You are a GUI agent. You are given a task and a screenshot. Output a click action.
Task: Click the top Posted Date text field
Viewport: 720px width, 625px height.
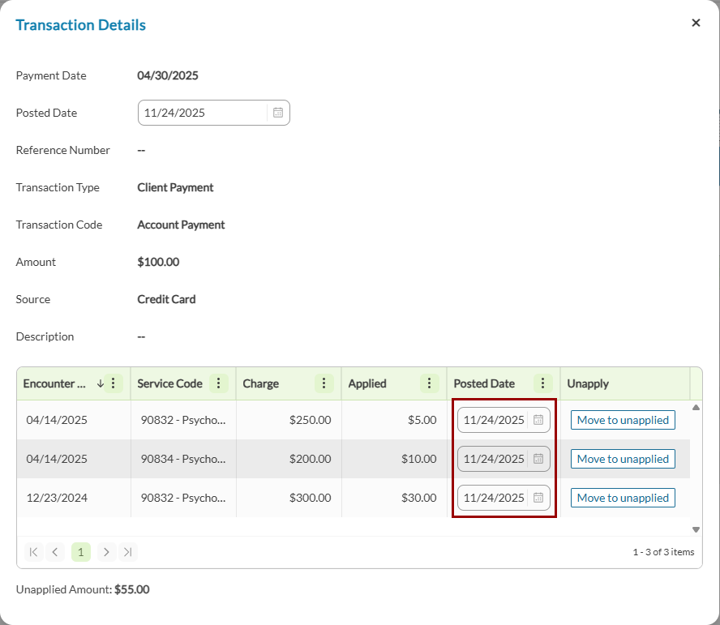pos(203,113)
